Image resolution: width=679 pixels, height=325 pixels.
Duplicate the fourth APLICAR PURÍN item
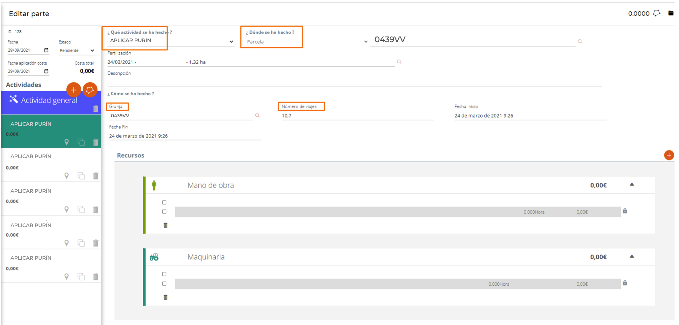coord(81,243)
